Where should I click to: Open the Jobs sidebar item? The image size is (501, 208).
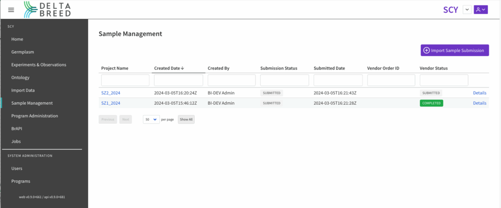pos(16,141)
